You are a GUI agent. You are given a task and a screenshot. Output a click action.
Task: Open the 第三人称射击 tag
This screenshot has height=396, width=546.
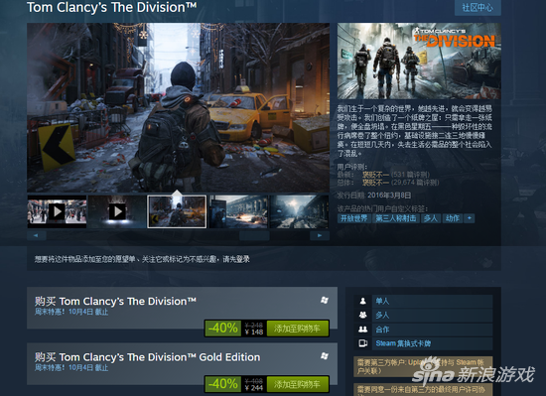395,218
